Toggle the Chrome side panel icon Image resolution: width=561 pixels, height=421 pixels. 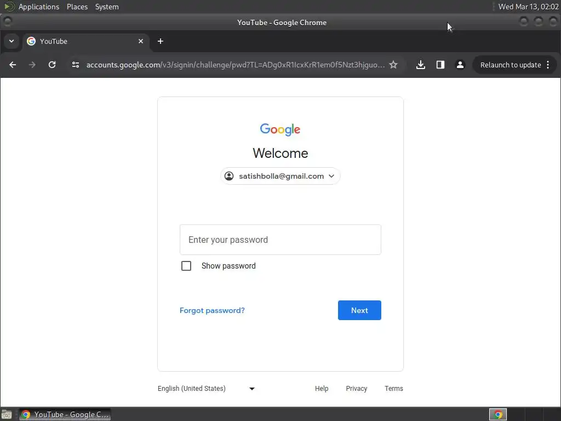[x=440, y=65]
